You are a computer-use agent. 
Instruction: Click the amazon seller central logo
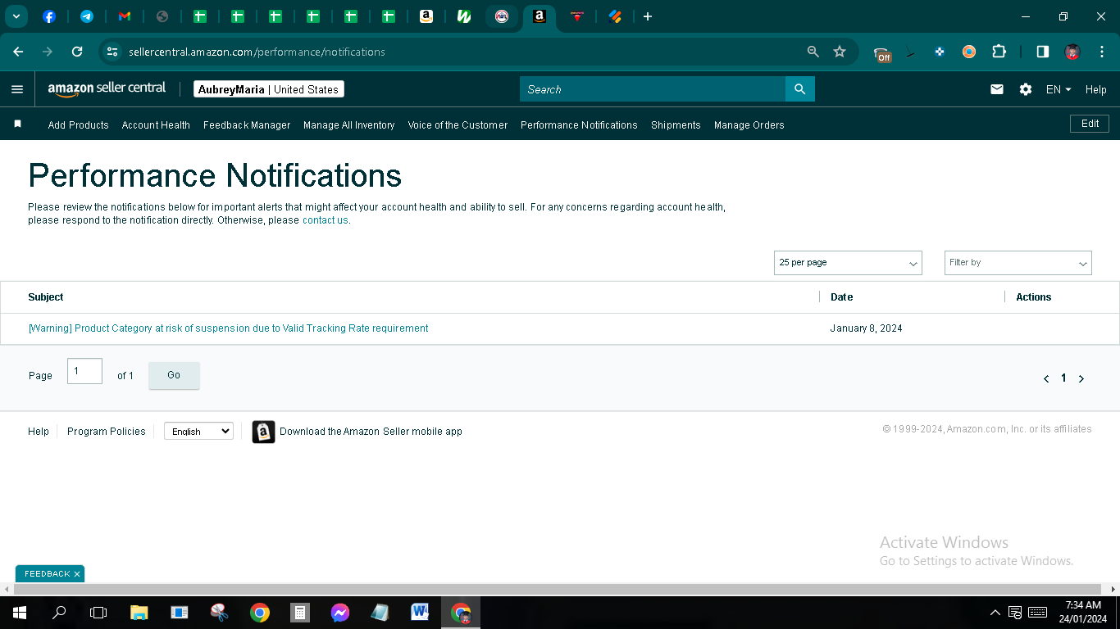tap(107, 89)
